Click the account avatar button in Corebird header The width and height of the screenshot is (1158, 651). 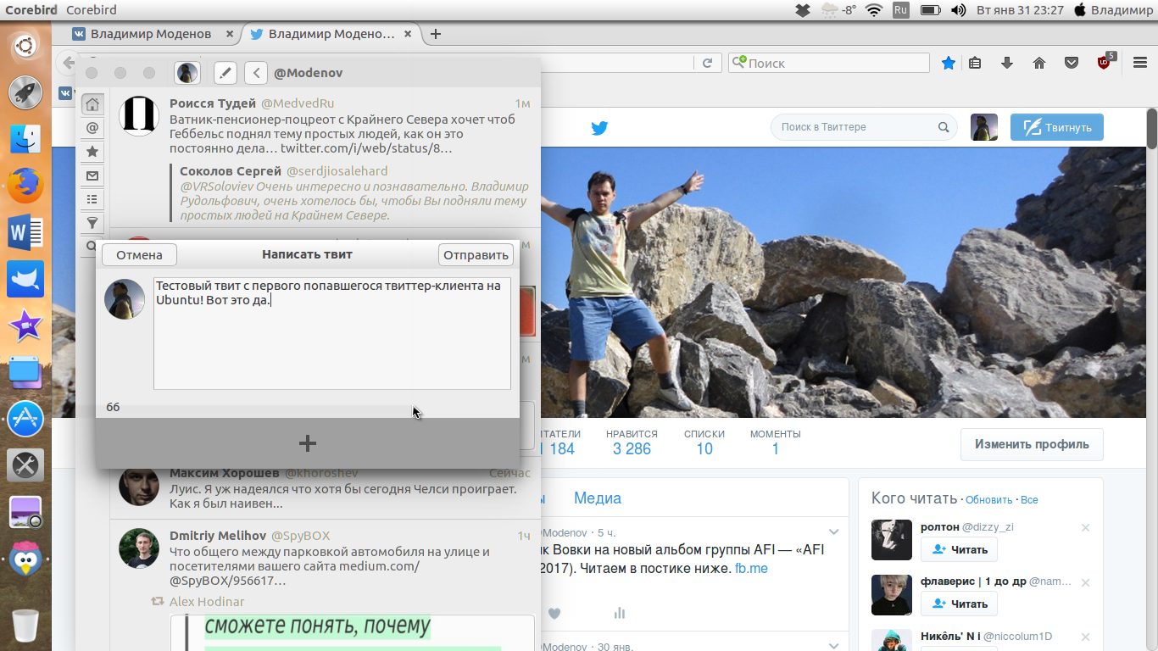[x=187, y=73]
